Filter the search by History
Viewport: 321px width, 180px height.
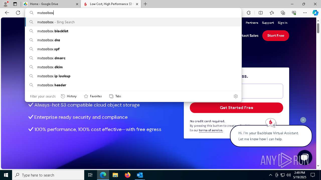point(69,96)
